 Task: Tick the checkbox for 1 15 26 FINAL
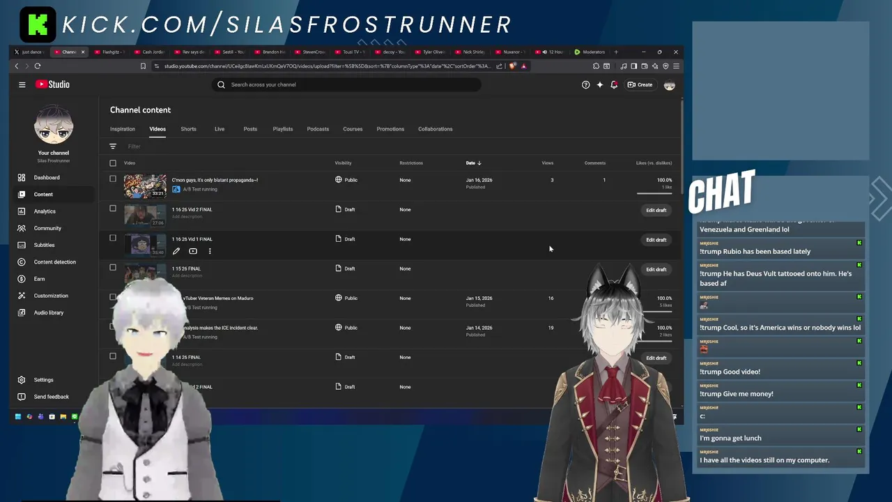pyautogui.click(x=113, y=267)
